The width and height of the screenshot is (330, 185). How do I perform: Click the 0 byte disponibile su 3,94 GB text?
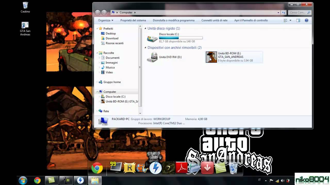tap(235, 61)
